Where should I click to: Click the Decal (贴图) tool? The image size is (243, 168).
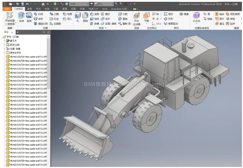coord(68,14)
